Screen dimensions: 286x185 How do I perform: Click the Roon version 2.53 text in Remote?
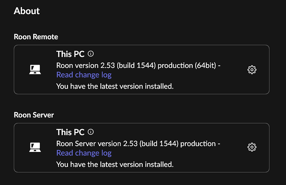pos(85,65)
